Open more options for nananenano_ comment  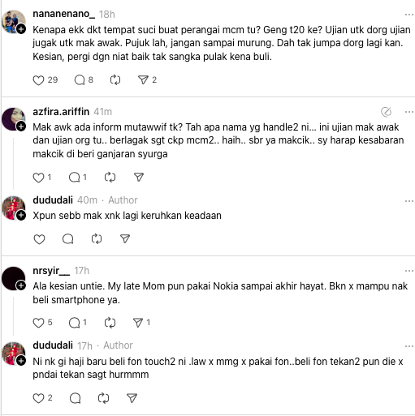409,15
